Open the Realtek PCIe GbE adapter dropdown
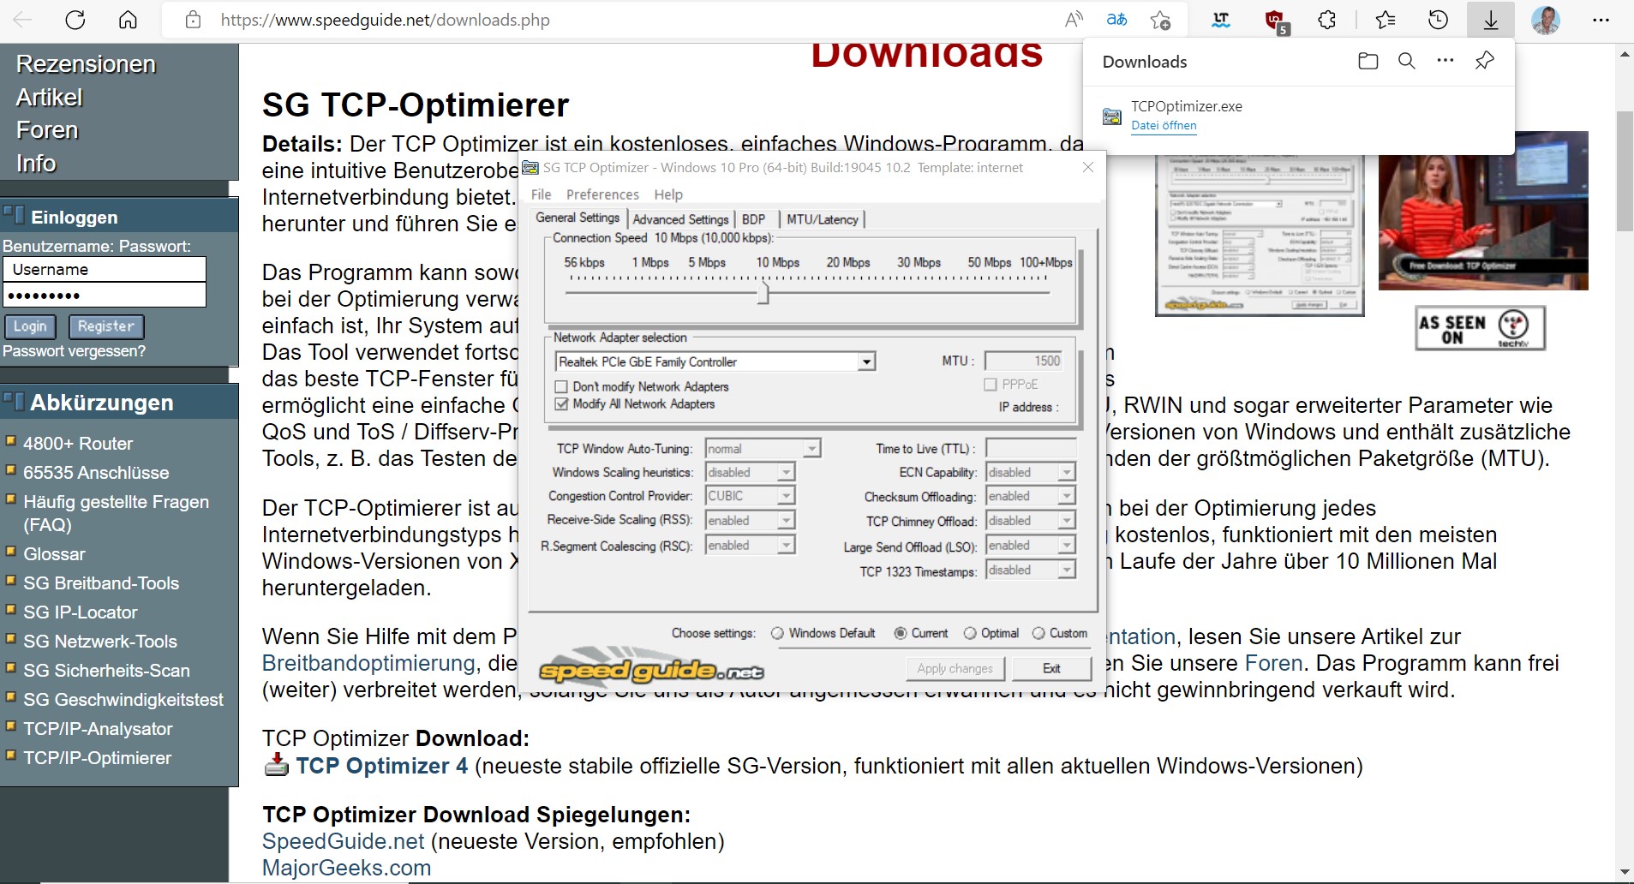Viewport: 1634px width, 884px height. coord(867,361)
